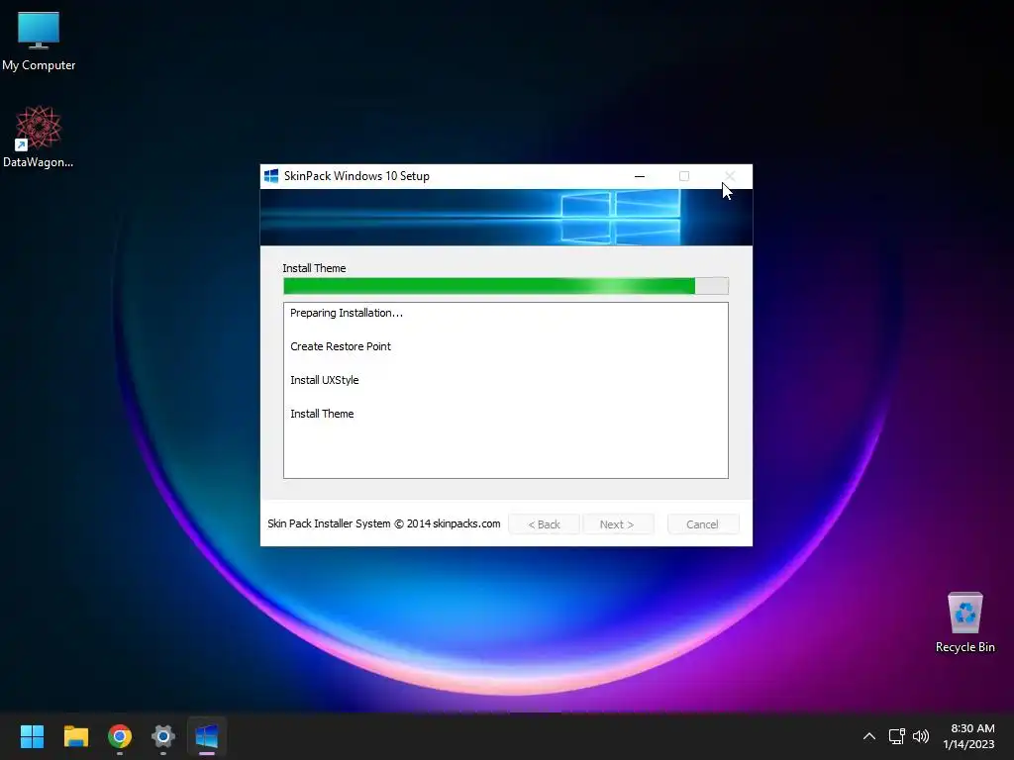Click the SkinPack Windows 10 Setup title text
This screenshot has width=1014, height=760.
[x=356, y=176]
